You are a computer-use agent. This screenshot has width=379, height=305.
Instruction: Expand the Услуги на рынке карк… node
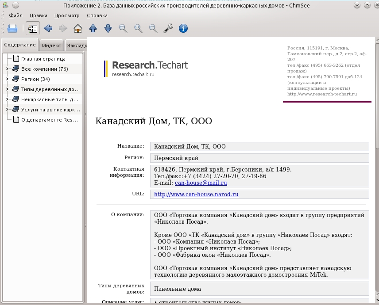[x=7, y=110]
